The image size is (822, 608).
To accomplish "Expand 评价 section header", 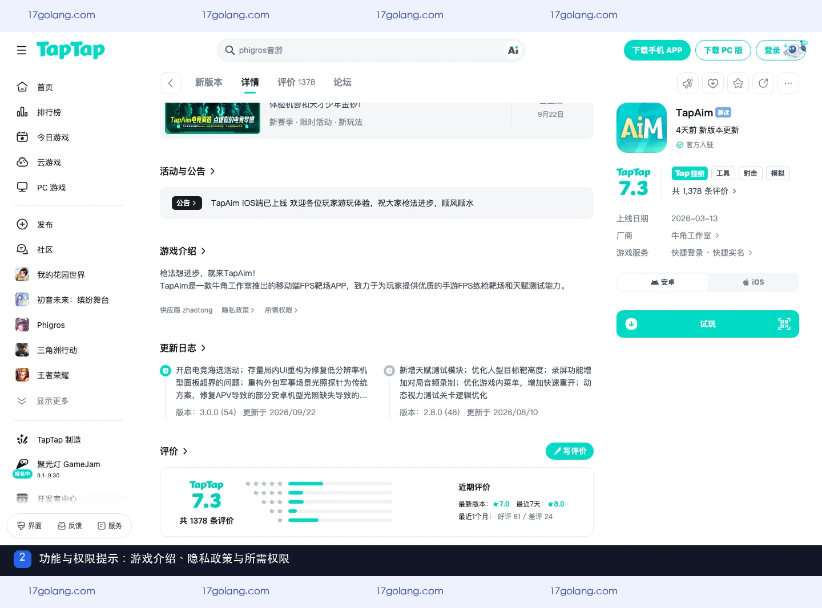I will (x=174, y=451).
